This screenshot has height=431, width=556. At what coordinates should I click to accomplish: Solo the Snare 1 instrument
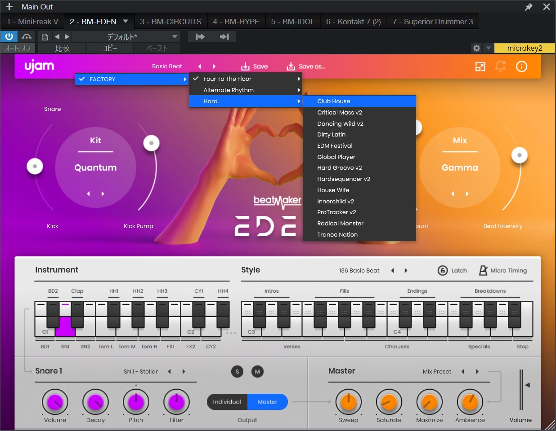point(237,371)
